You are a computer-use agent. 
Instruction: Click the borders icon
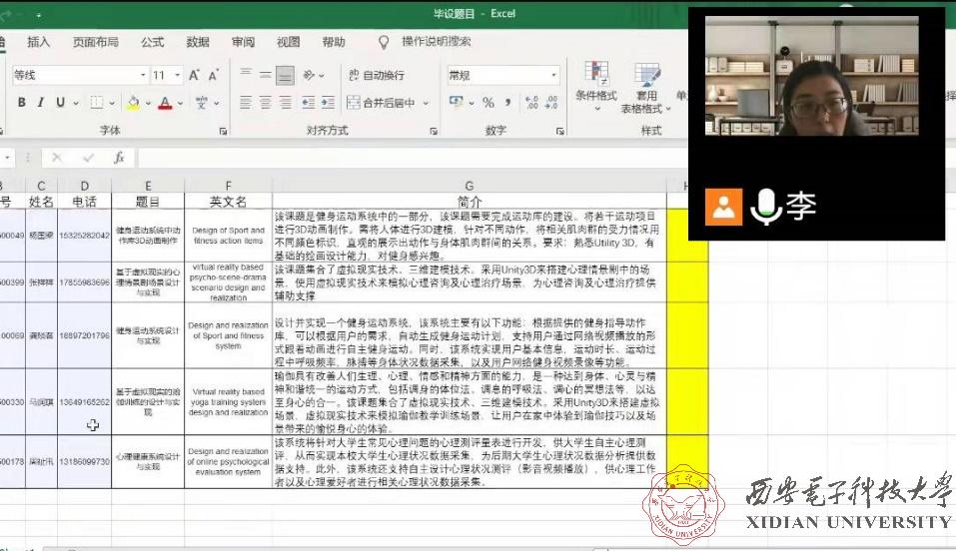(97, 103)
